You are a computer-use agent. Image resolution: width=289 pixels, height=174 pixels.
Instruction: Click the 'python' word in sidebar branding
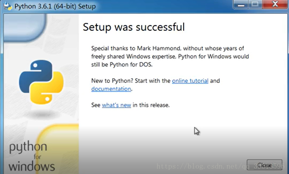tap(28, 148)
